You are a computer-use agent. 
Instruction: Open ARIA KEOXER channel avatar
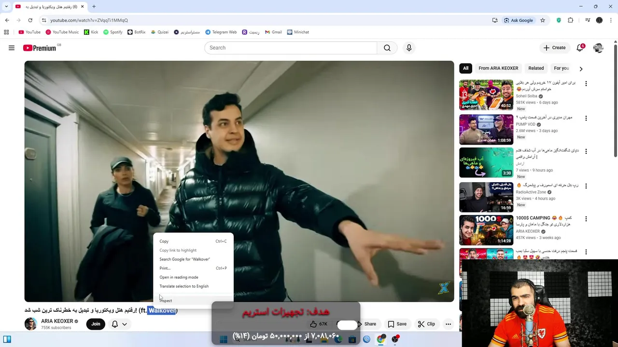[31, 324]
